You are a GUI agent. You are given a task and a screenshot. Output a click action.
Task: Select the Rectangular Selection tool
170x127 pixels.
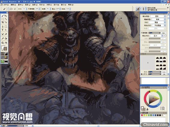pos(3,19)
